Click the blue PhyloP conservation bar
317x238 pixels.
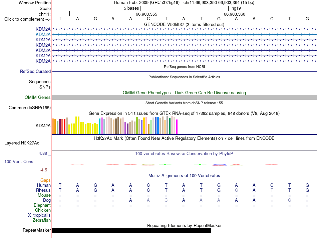tap(219, 165)
